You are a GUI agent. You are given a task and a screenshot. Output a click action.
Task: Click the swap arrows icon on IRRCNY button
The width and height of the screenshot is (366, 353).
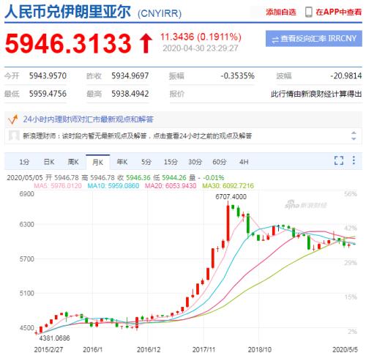pyautogui.click(x=275, y=40)
